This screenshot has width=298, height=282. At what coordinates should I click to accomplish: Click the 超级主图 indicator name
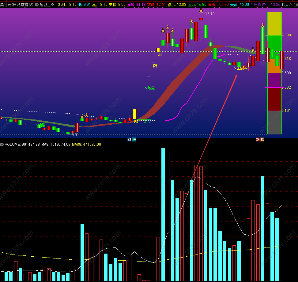47,5
